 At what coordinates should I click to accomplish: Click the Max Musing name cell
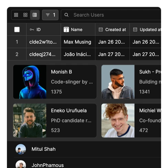tap(78, 42)
